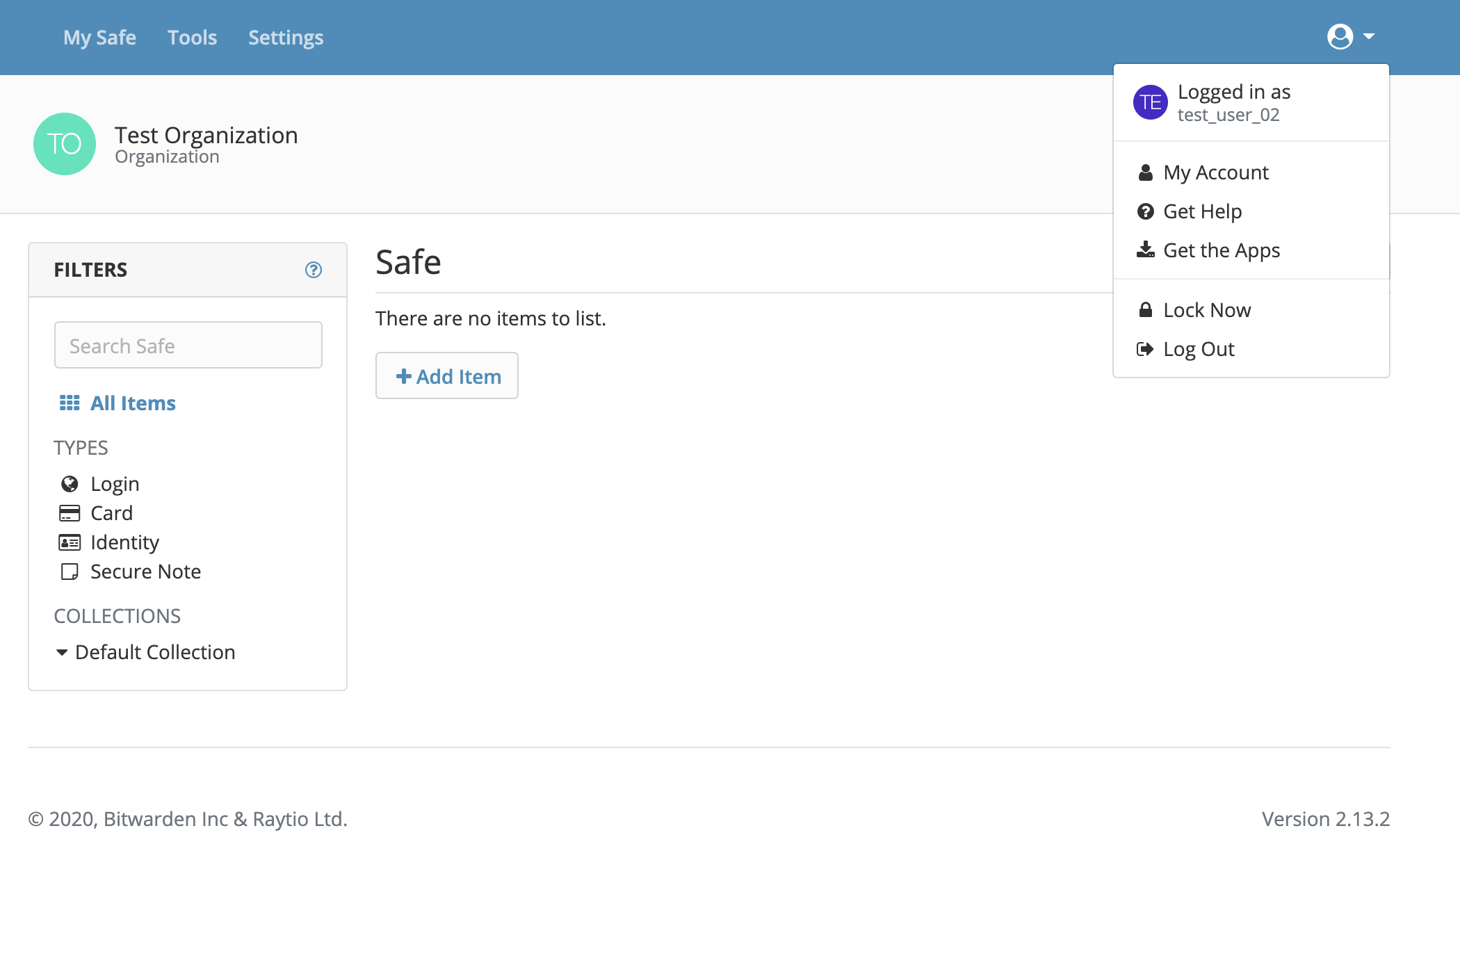Click the Lock Now padlock icon
Viewport: 1460px width, 979px height.
point(1146,310)
